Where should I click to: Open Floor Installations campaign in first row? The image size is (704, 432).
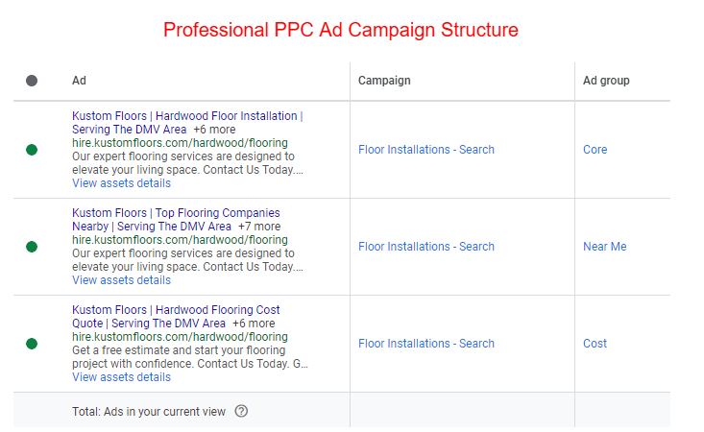[426, 150]
